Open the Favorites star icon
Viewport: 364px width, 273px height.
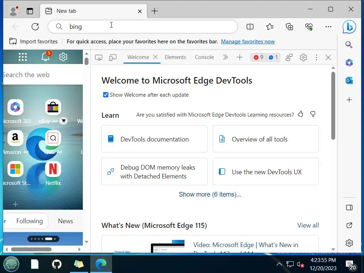(x=270, y=27)
